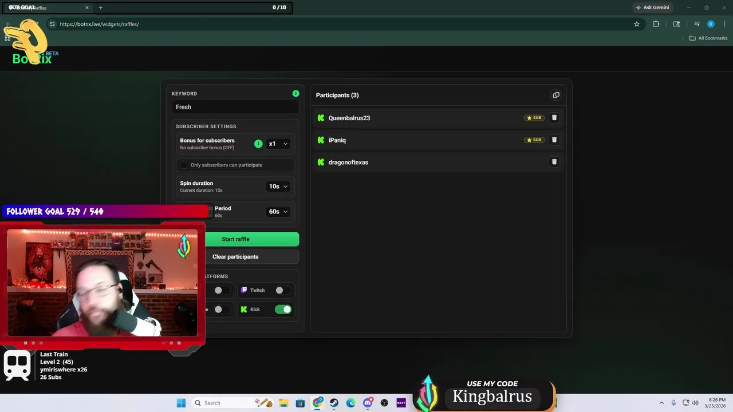Show hidden icons in the system tray
Screen dimensions: 733x412
click(x=661, y=403)
